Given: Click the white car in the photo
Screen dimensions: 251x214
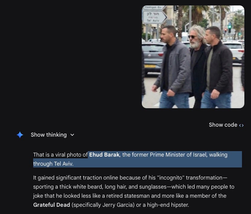Looking at the screenshot, I should (235, 51).
